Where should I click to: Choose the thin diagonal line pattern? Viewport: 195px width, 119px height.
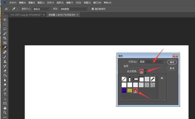[x=124, y=79]
